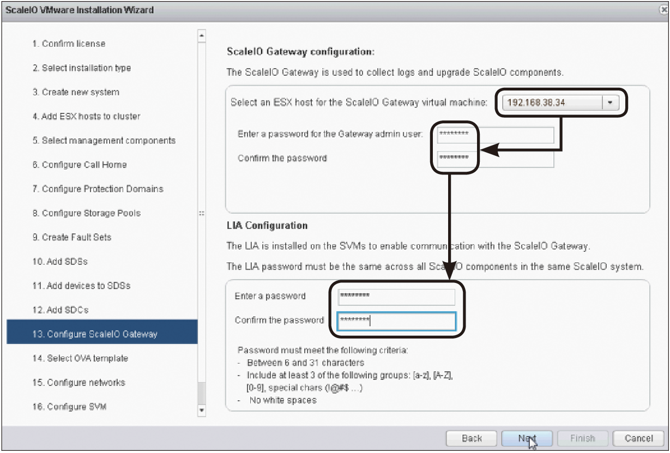Click 'Password must meet the following criteria:' text
This screenshot has height=453, width=670.
(x=323, y=350)
